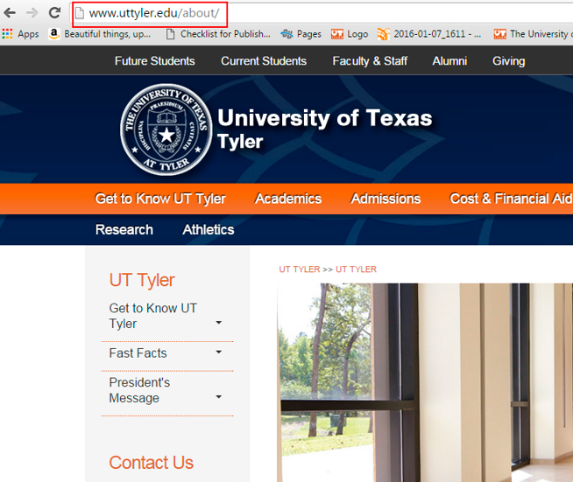Open the 2016-01-07_1611 feed bookmark
This screenshot has height=482, width=573.
pos(429,34)
